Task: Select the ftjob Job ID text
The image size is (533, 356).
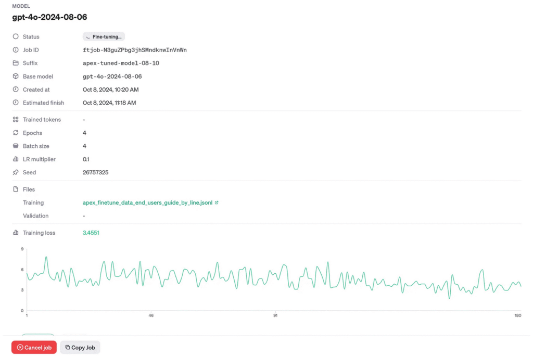Action: pos(134,50)
